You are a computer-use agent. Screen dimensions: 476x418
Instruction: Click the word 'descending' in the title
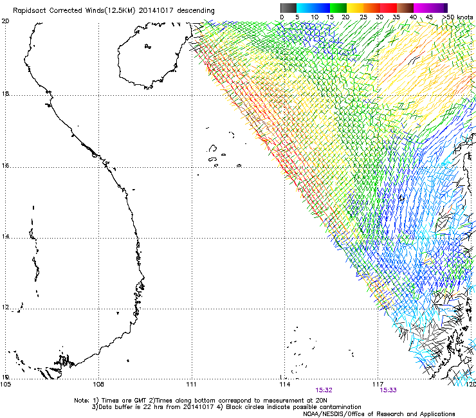(196, 11)
